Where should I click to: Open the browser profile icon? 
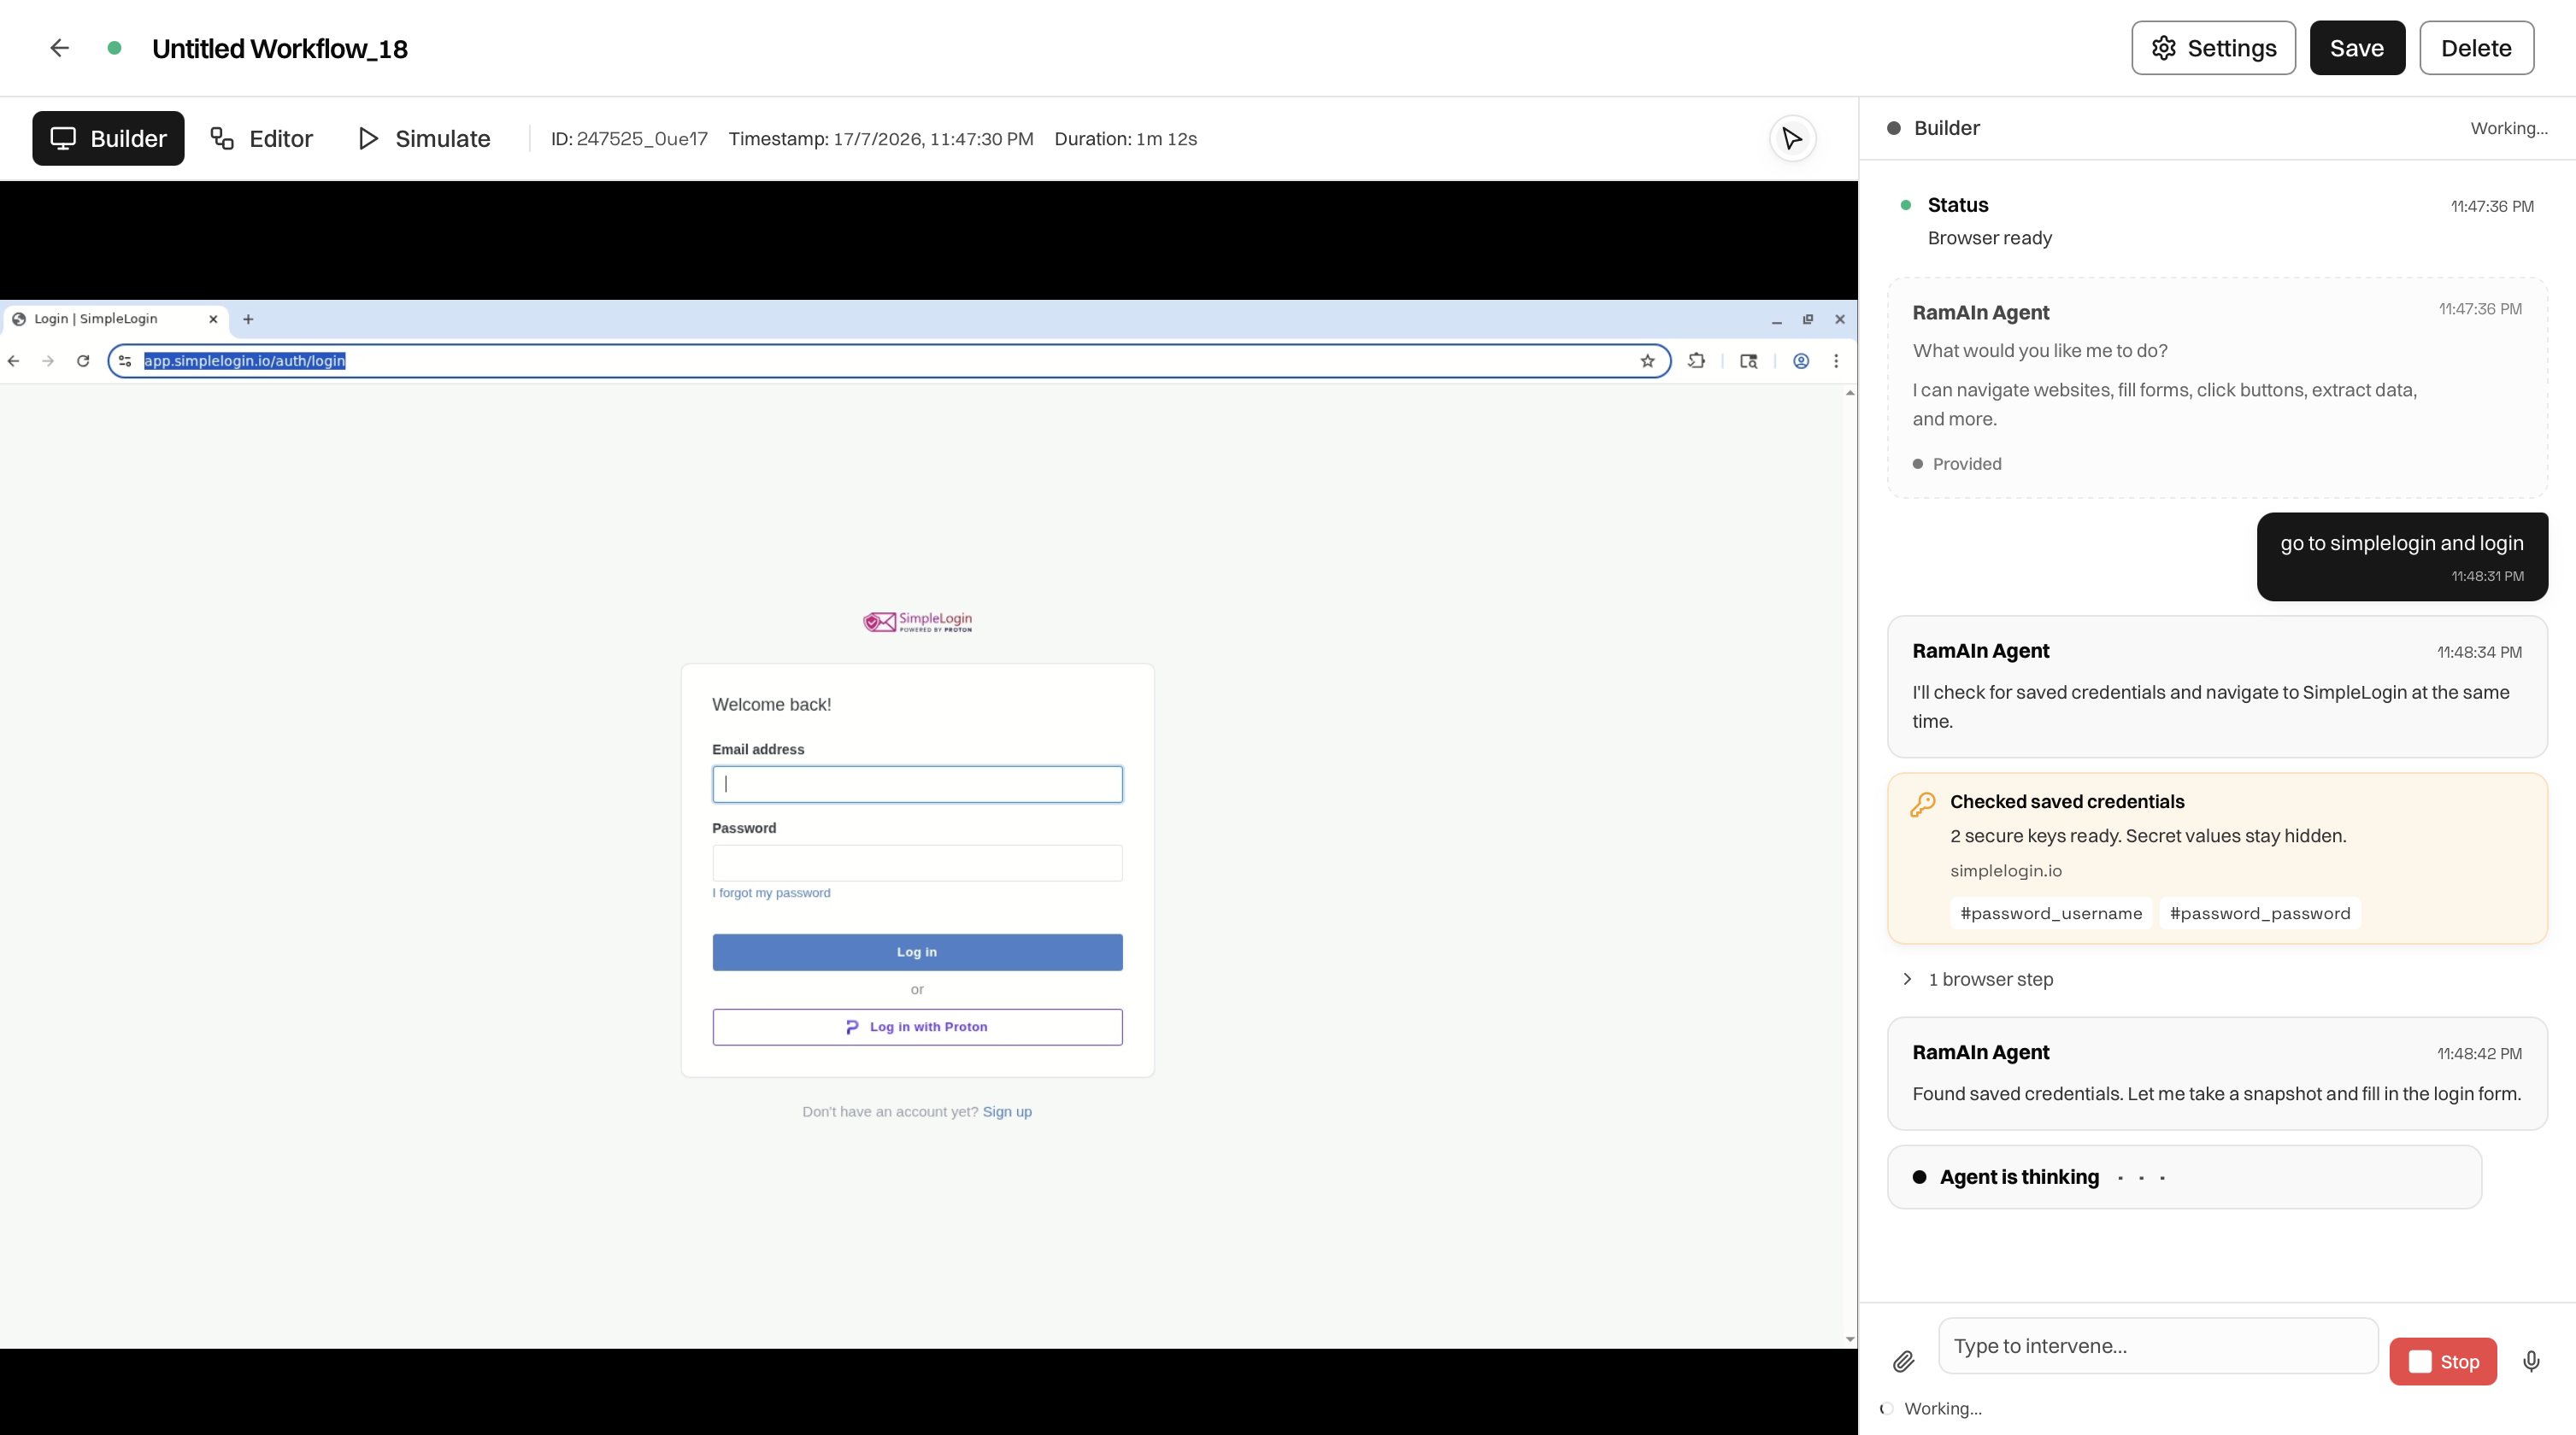tap(1800, 360)
